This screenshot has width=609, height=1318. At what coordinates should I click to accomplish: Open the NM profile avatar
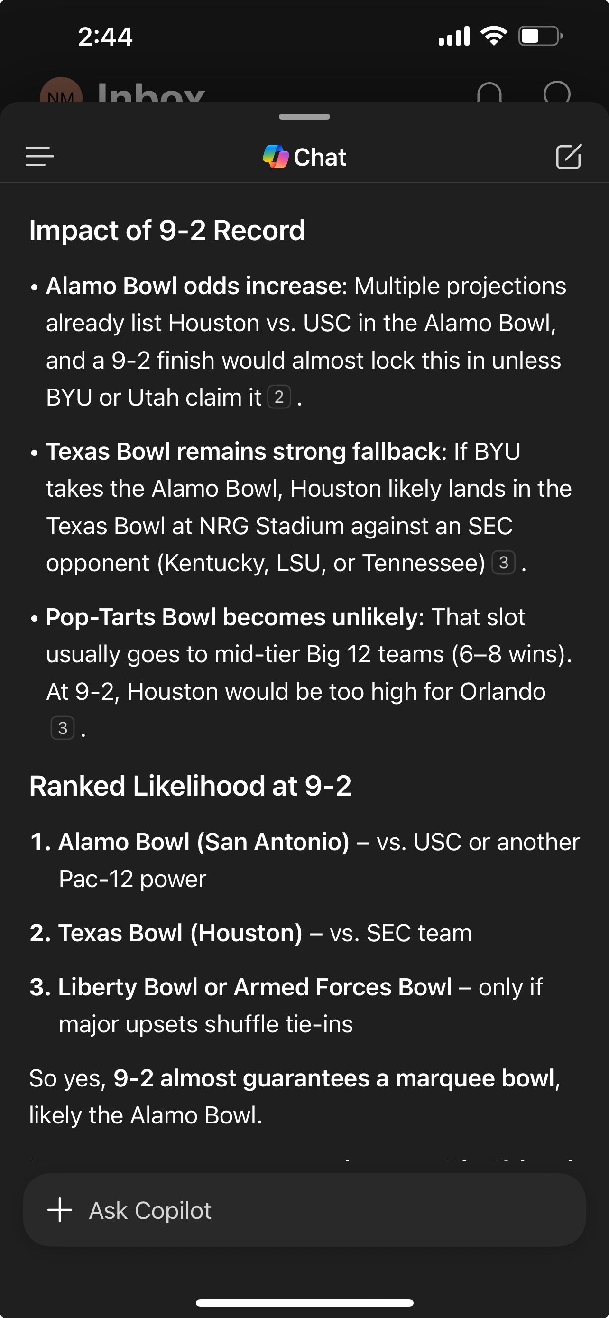tap(61, 93)
